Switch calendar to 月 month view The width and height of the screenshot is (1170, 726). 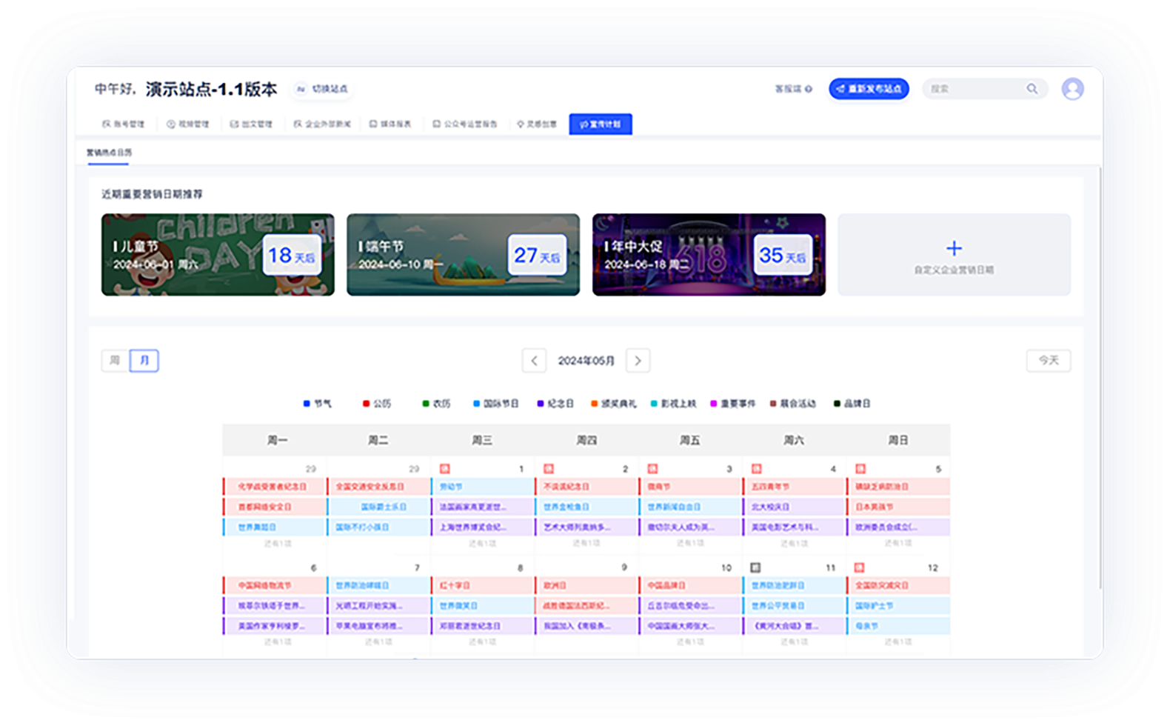pyautogui.click(x=144, y=361)
